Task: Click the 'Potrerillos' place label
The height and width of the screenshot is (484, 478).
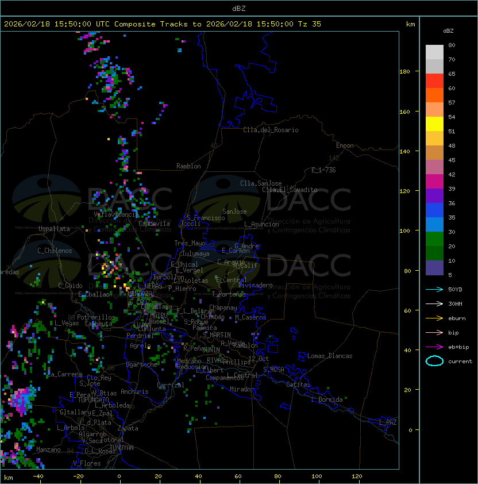Action: (x=96, y=317)
